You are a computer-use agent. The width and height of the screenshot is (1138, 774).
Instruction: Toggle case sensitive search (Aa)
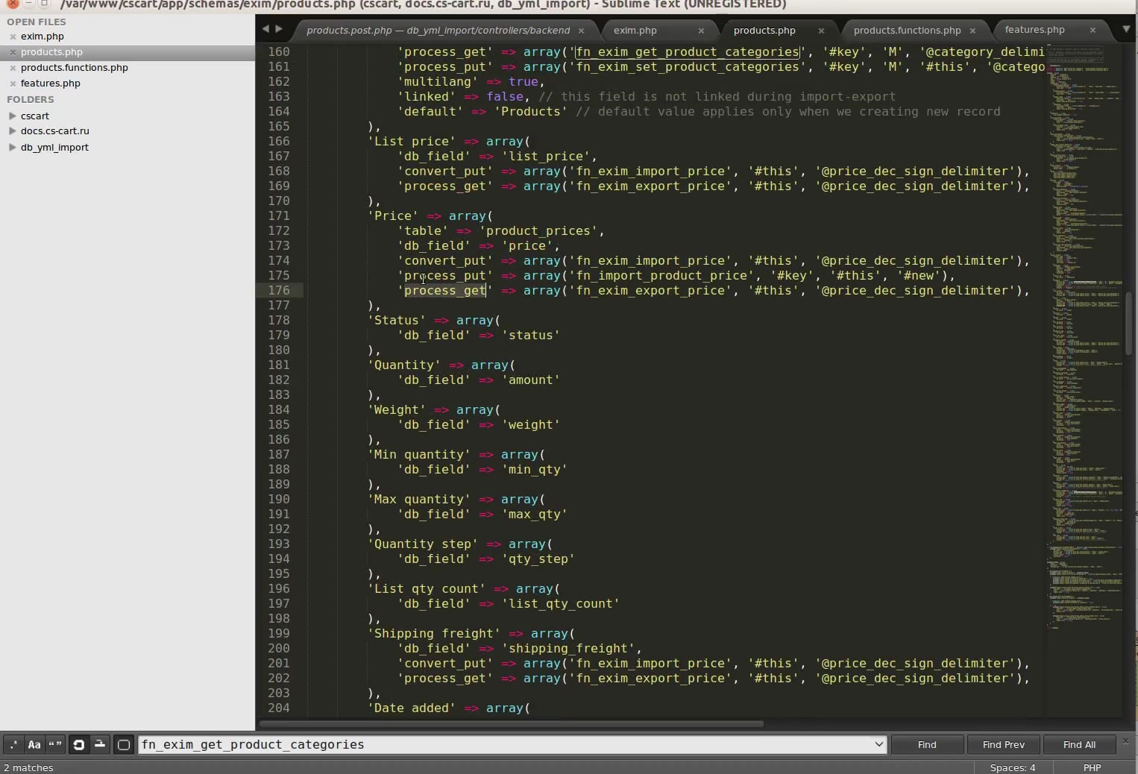click(x=34, y=744)
